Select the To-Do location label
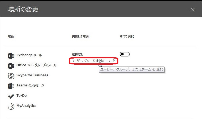202x119 pixels. pos(21,96)
